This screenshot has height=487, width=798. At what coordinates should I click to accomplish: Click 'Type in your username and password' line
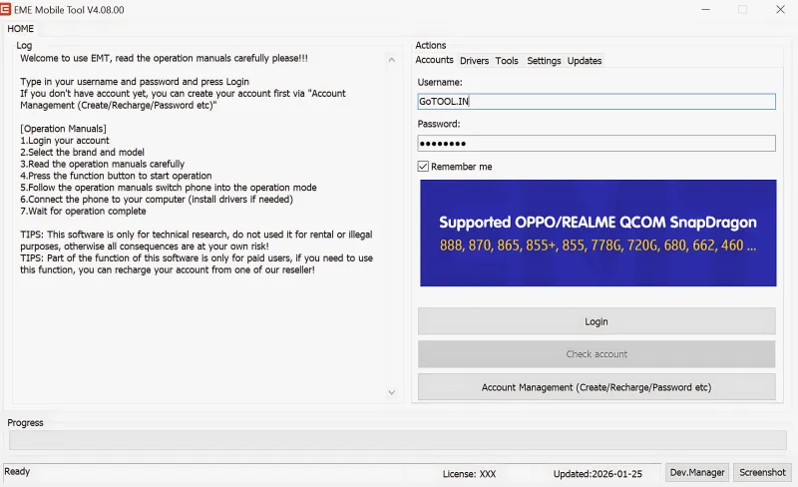point(135,82)
